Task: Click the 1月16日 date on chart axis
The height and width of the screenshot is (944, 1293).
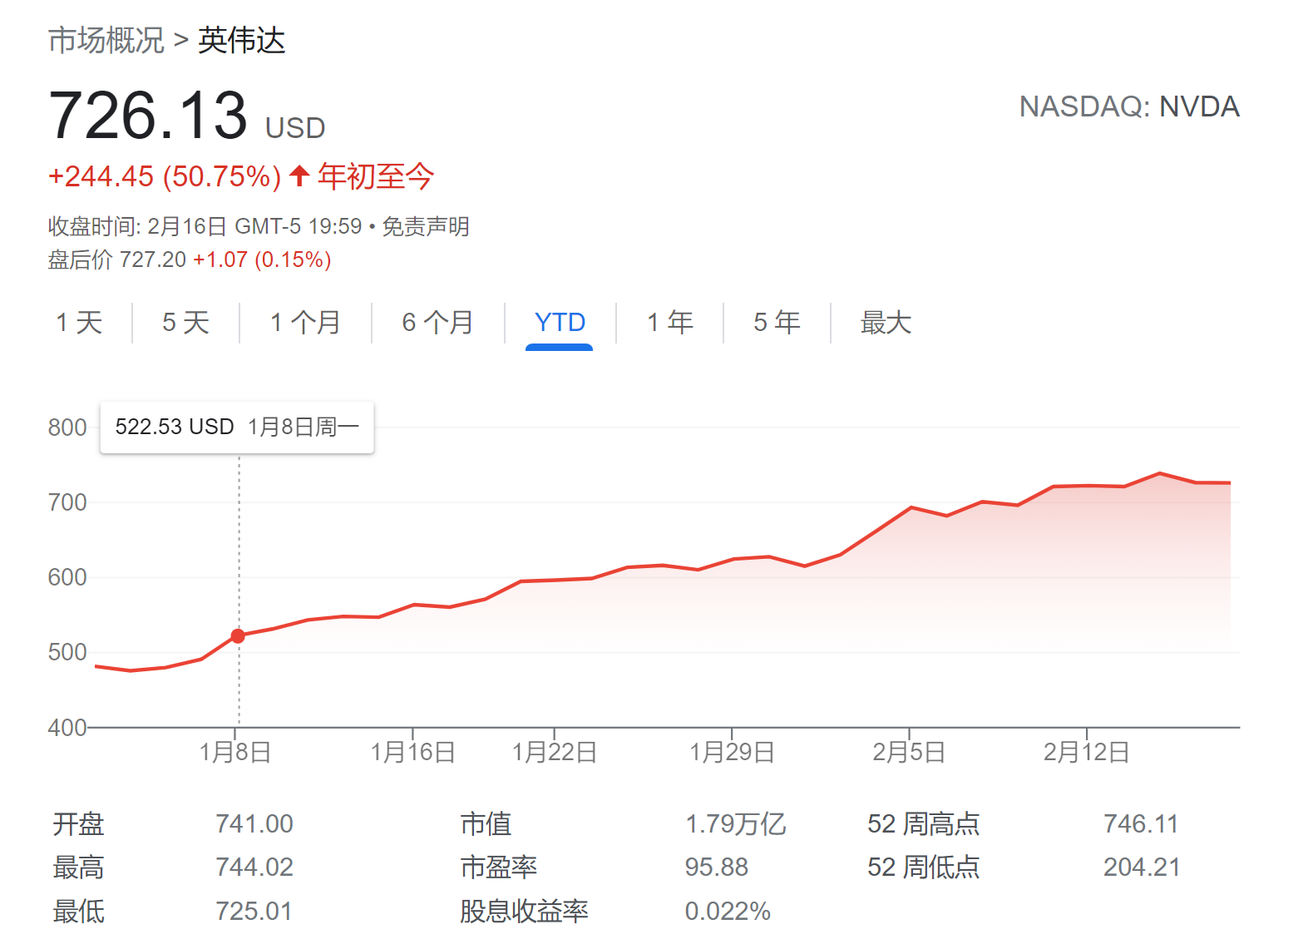Action: (x=413, y=753)
